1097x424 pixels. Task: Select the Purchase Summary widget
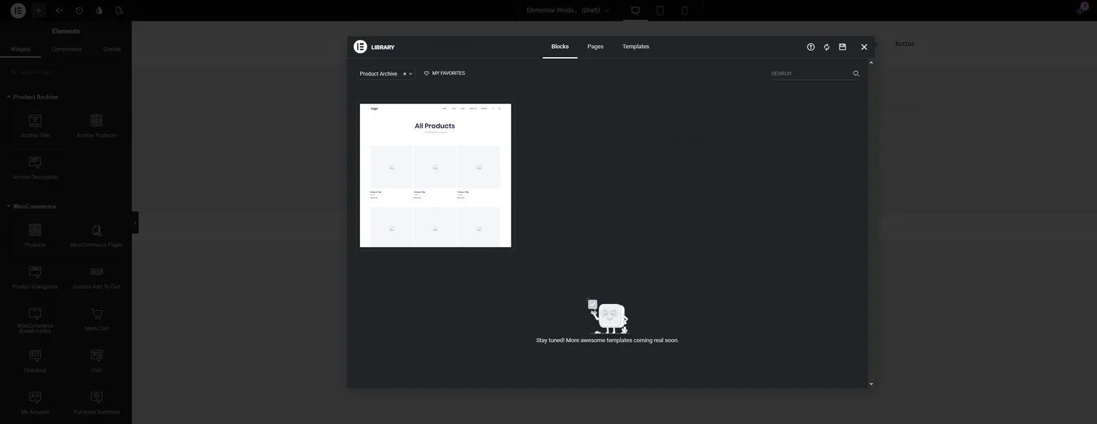pos(97,403)
